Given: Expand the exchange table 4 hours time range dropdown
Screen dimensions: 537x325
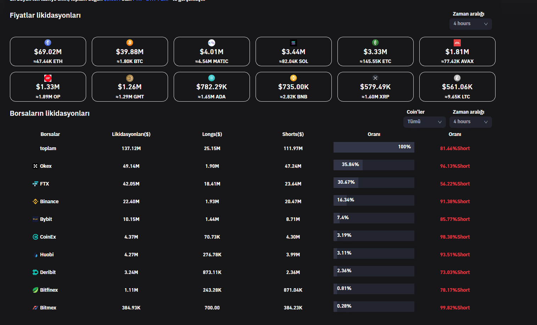Looking at the screenshot, I should 470,122.
